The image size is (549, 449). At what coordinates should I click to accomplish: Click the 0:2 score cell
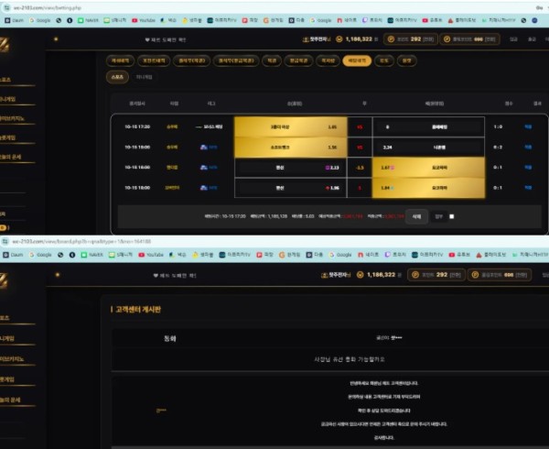coord(498,147)
